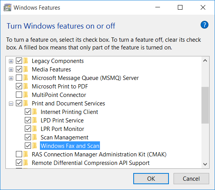
Task: Expand the Microsoft Message Queue (MSMQ) Server node
Action: point(11,78)
